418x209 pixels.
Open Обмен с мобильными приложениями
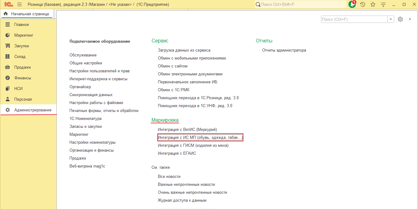[192, 58]
